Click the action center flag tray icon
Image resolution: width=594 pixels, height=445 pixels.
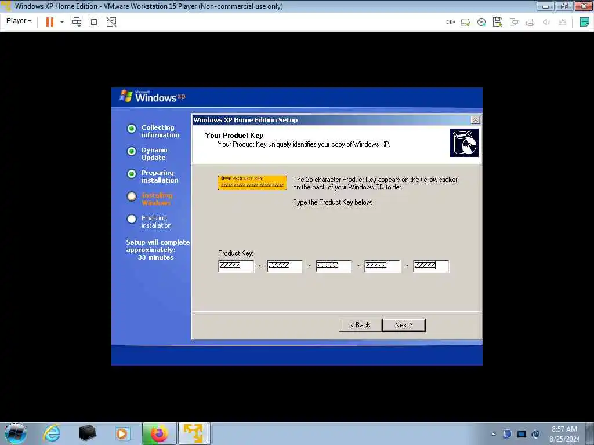tap(507, 434)
